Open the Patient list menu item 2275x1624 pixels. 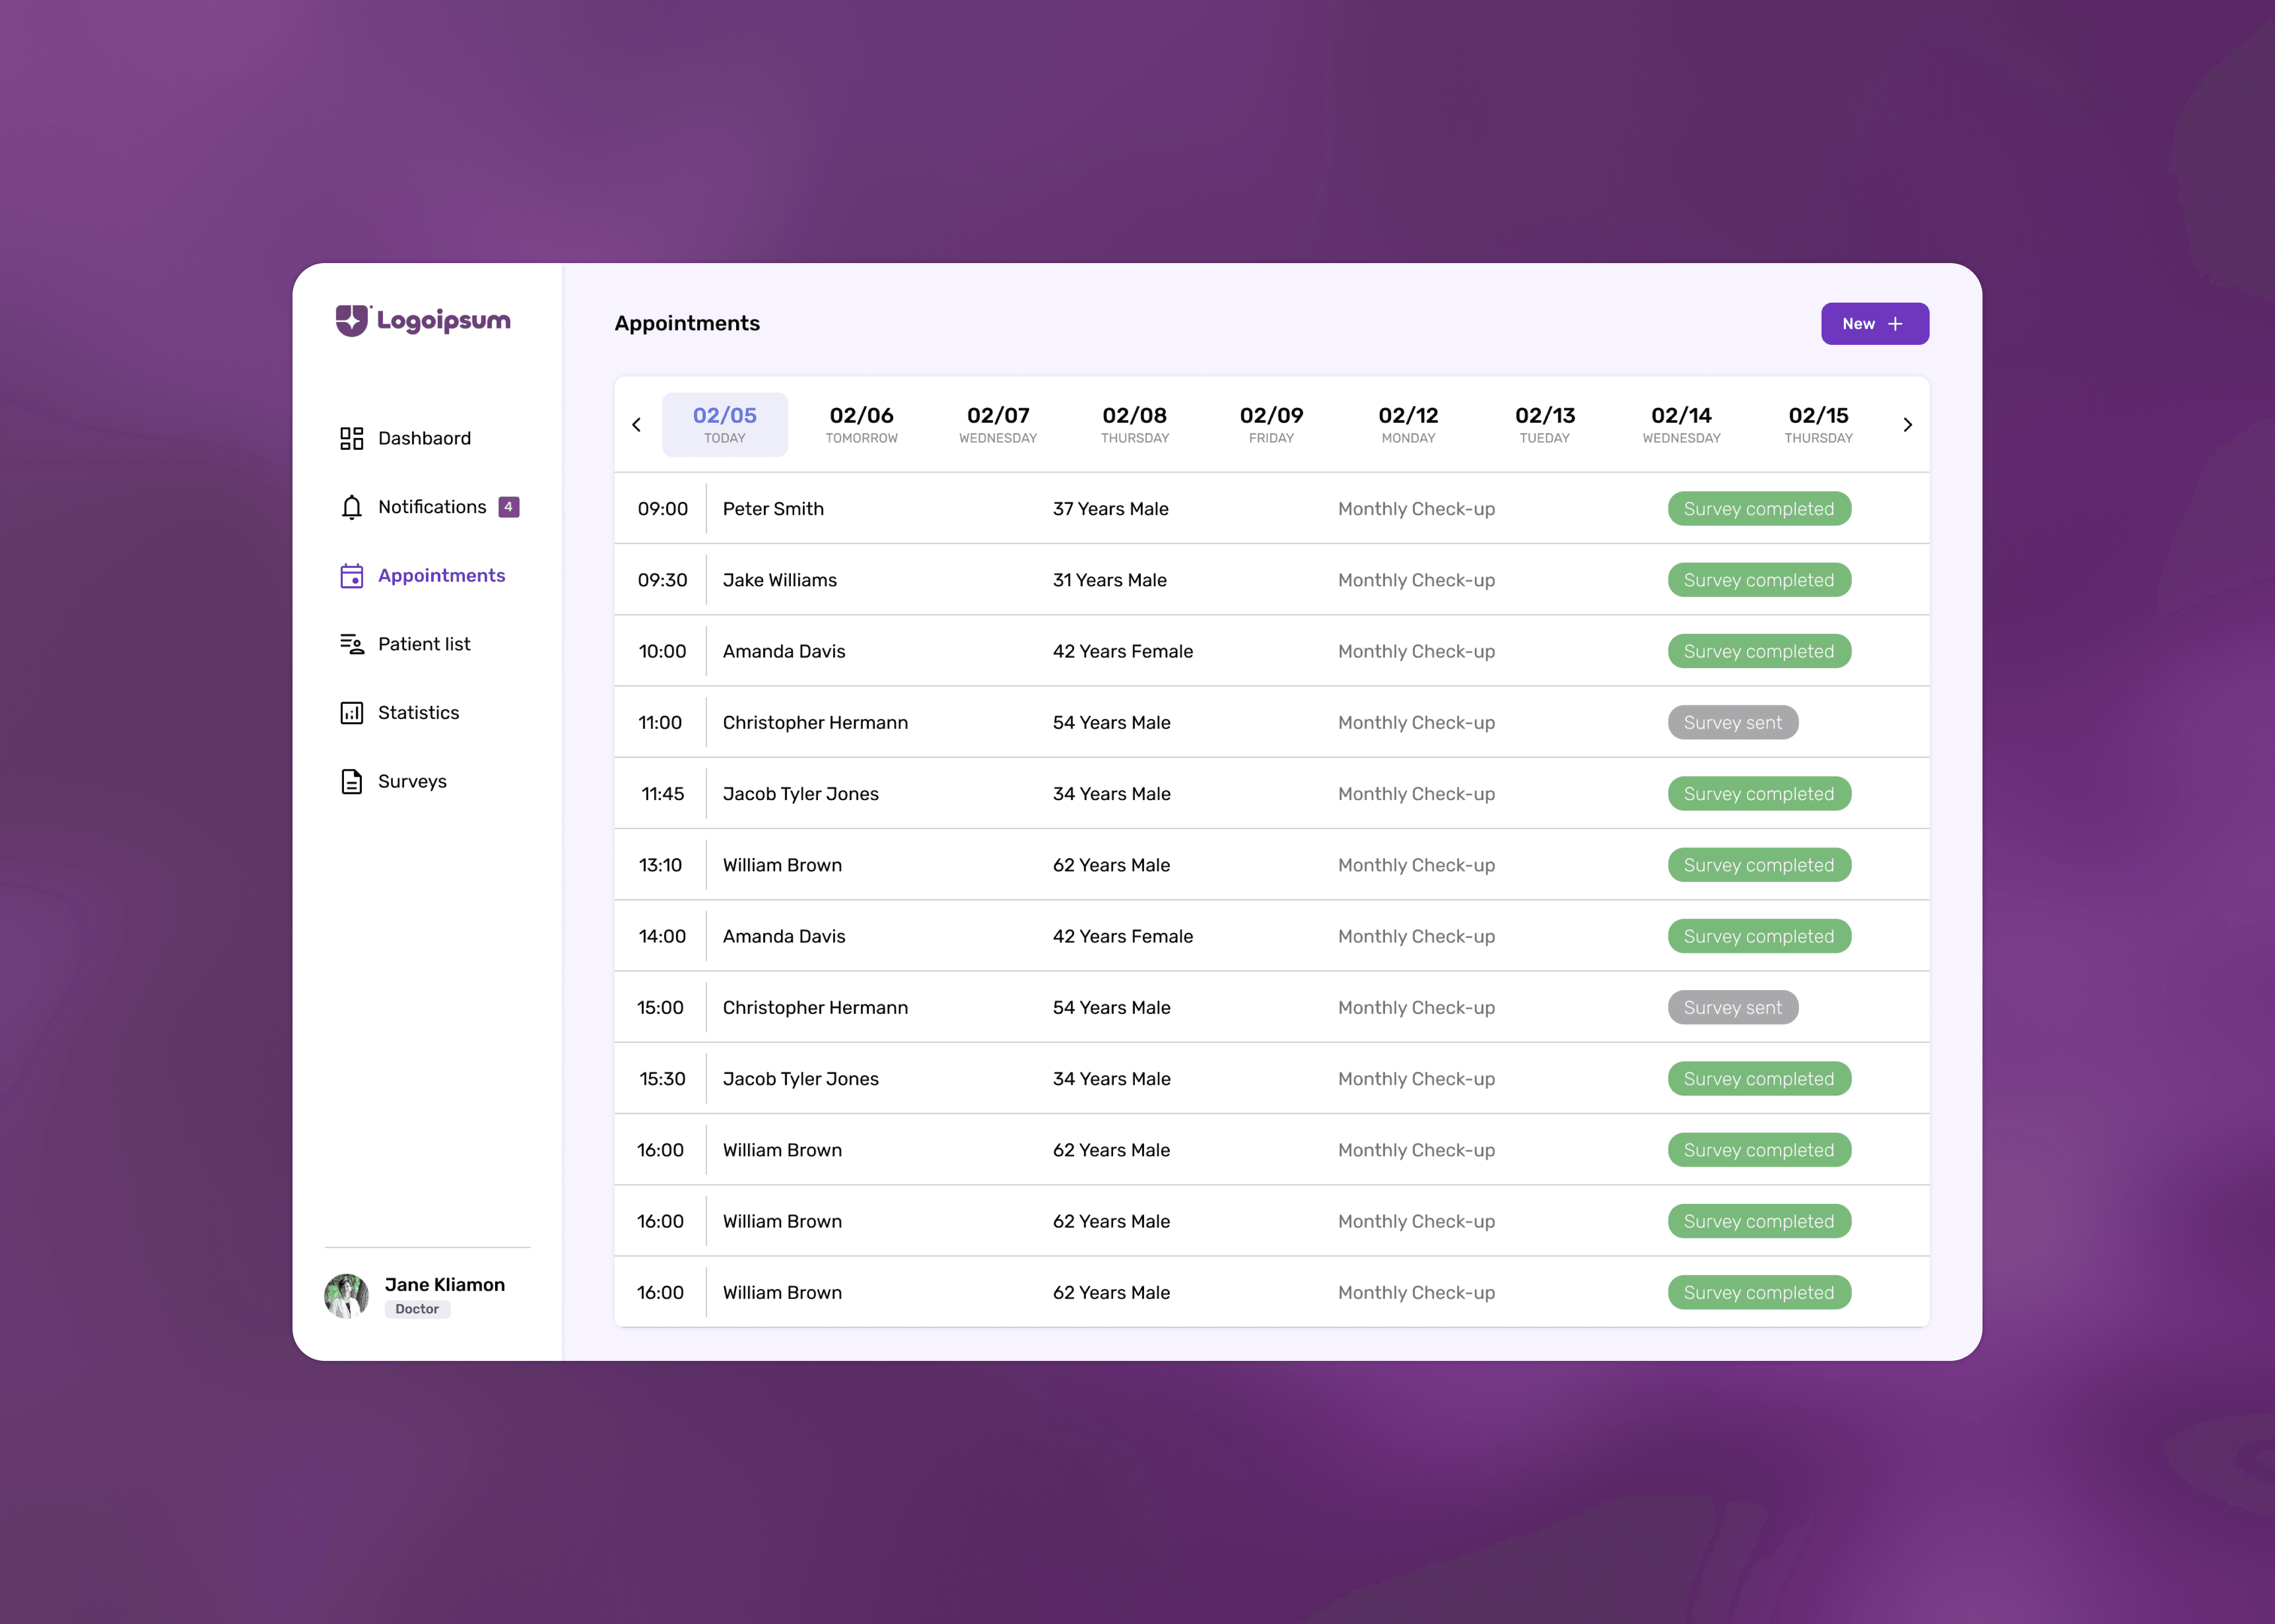(423, 644)
